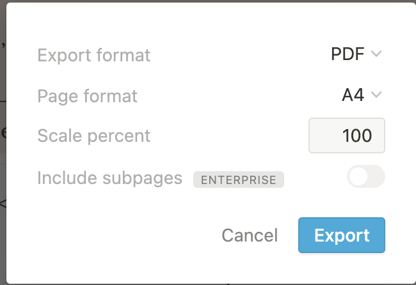Select the PDF format value text

(348, 54)
